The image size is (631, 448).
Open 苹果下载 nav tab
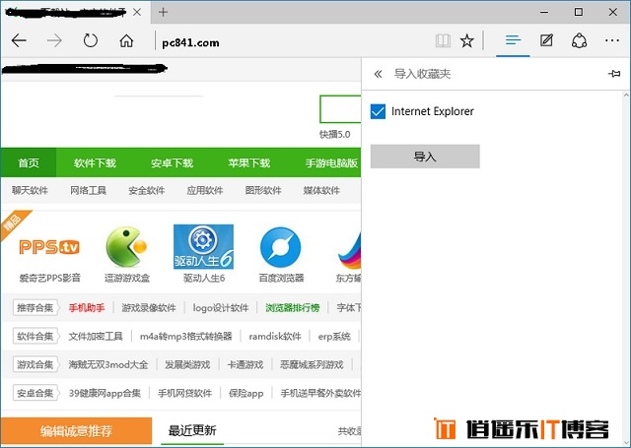pos(249,162)
